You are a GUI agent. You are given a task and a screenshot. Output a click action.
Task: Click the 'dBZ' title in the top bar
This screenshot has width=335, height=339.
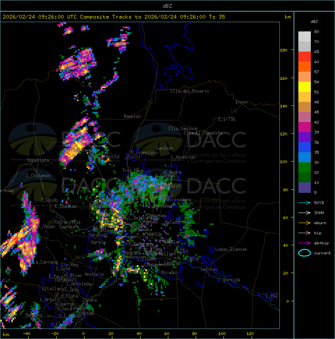(167, 6)
